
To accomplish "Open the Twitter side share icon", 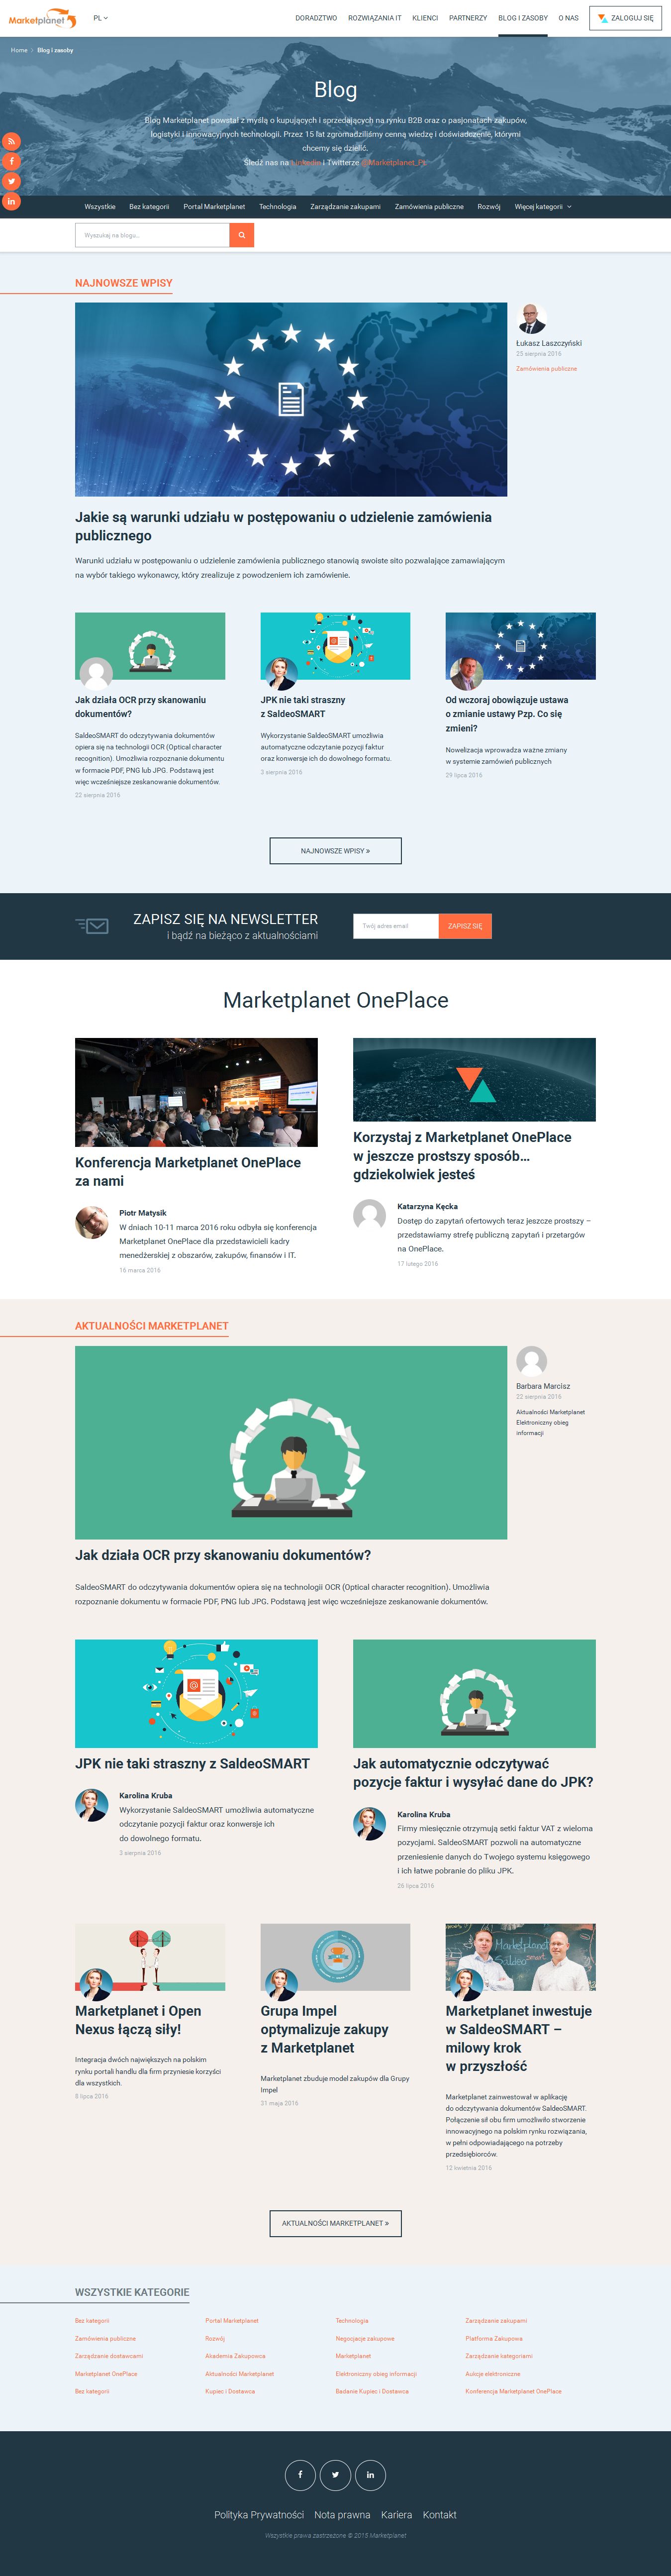I will [x=11, y=181].
